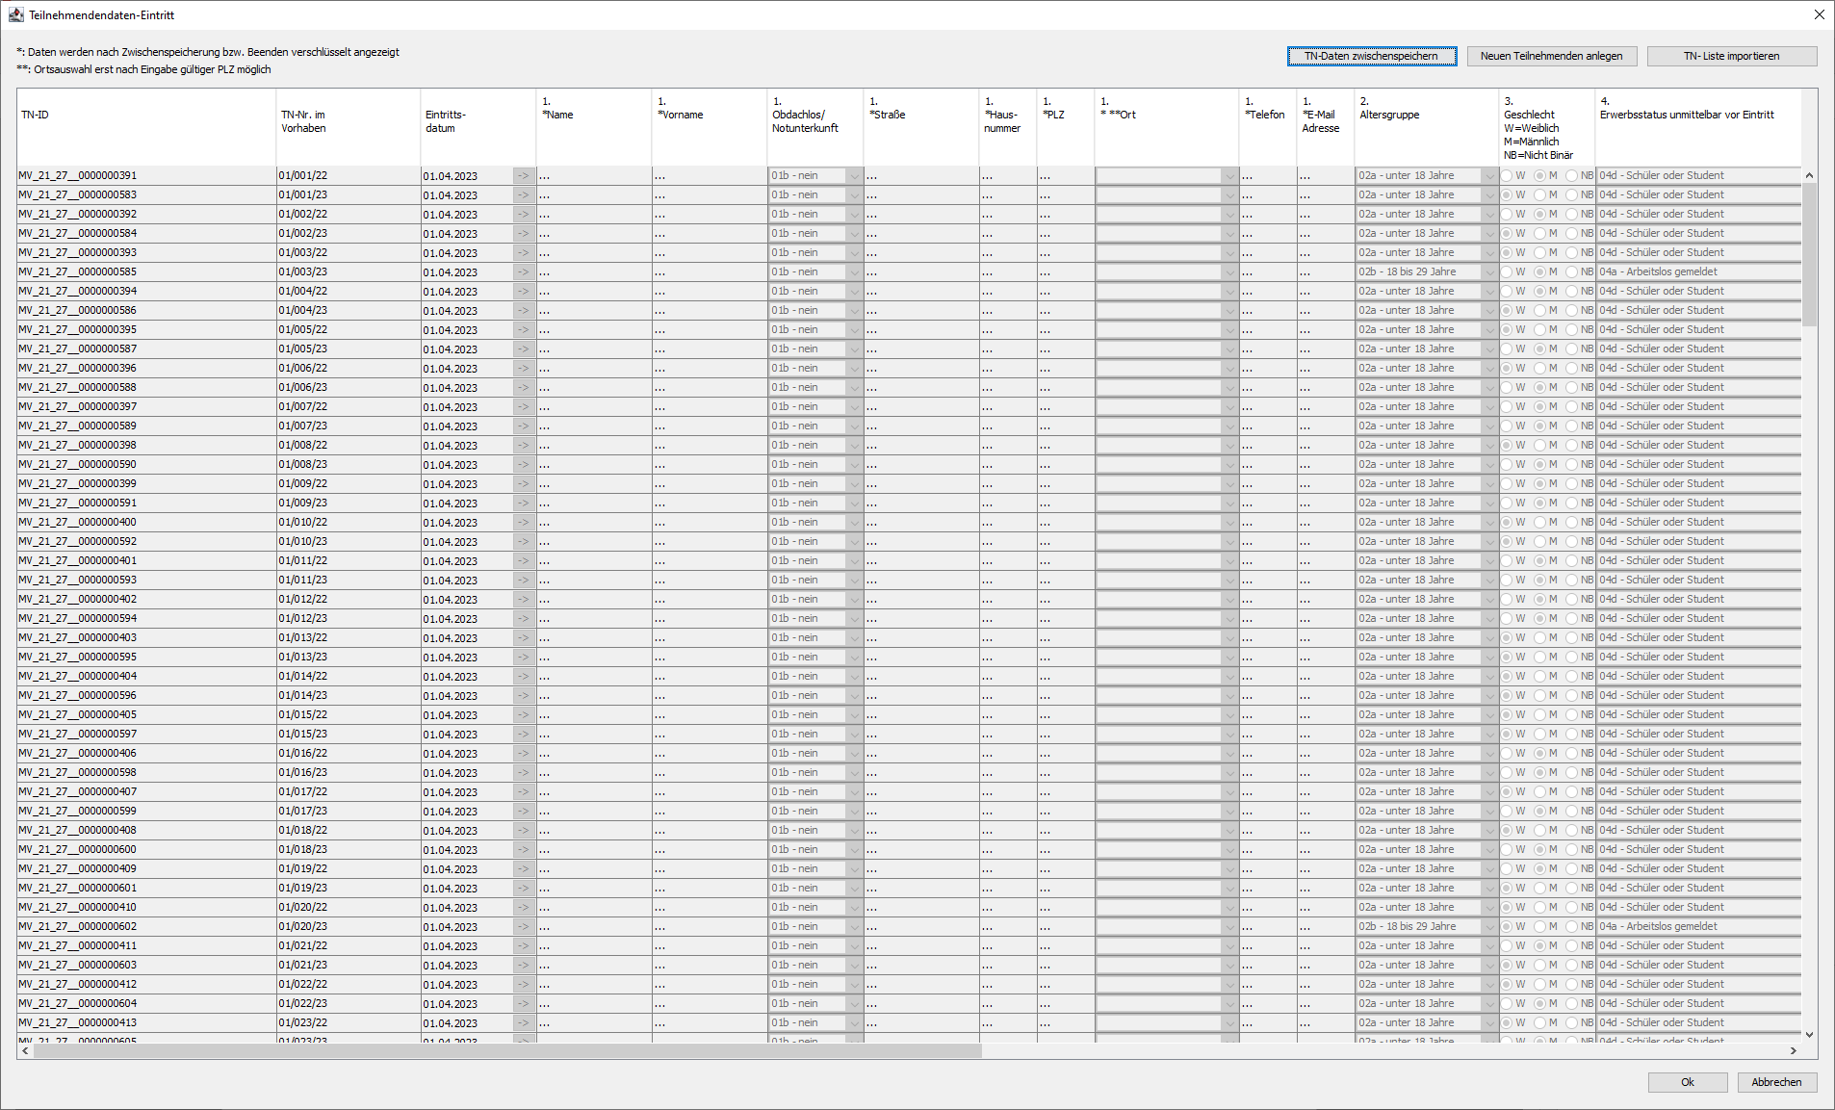Image resolution: width=1835 pixels, height=1110 pixels.
Task: Open date picker arrow for row MV_21_27__0000000406
Action: click(x=524, y=753)
